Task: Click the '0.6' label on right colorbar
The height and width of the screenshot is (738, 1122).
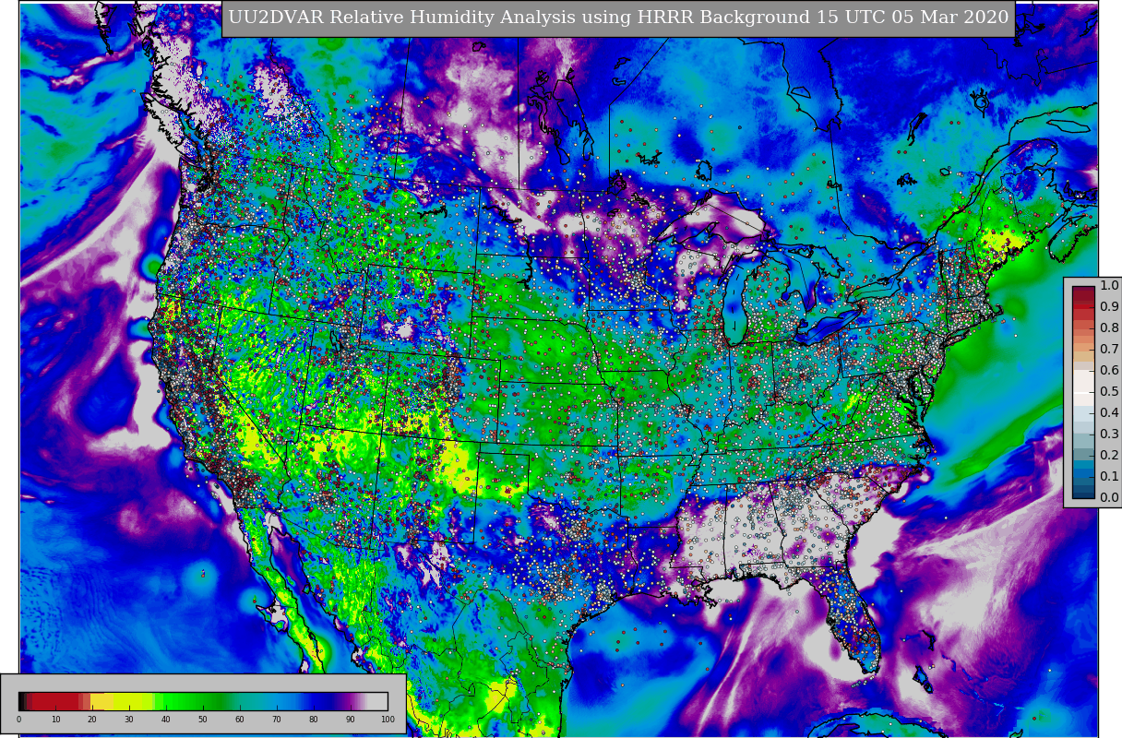Action: 1109,370
